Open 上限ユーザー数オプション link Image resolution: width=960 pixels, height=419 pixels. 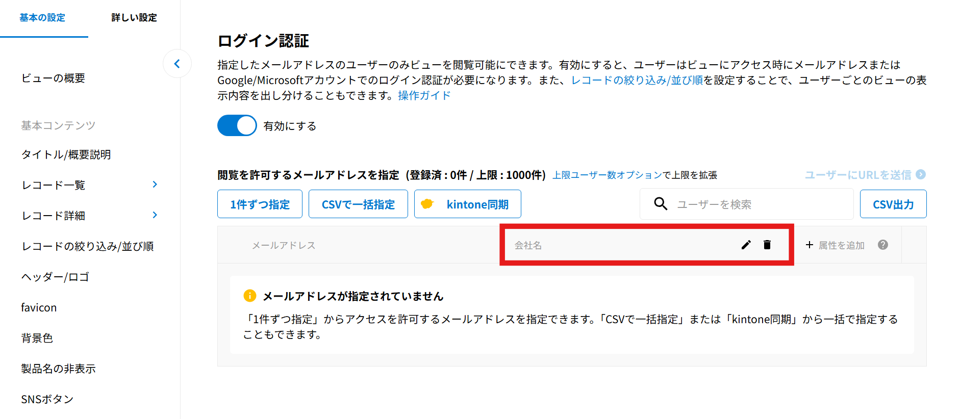tap(607, 175)
